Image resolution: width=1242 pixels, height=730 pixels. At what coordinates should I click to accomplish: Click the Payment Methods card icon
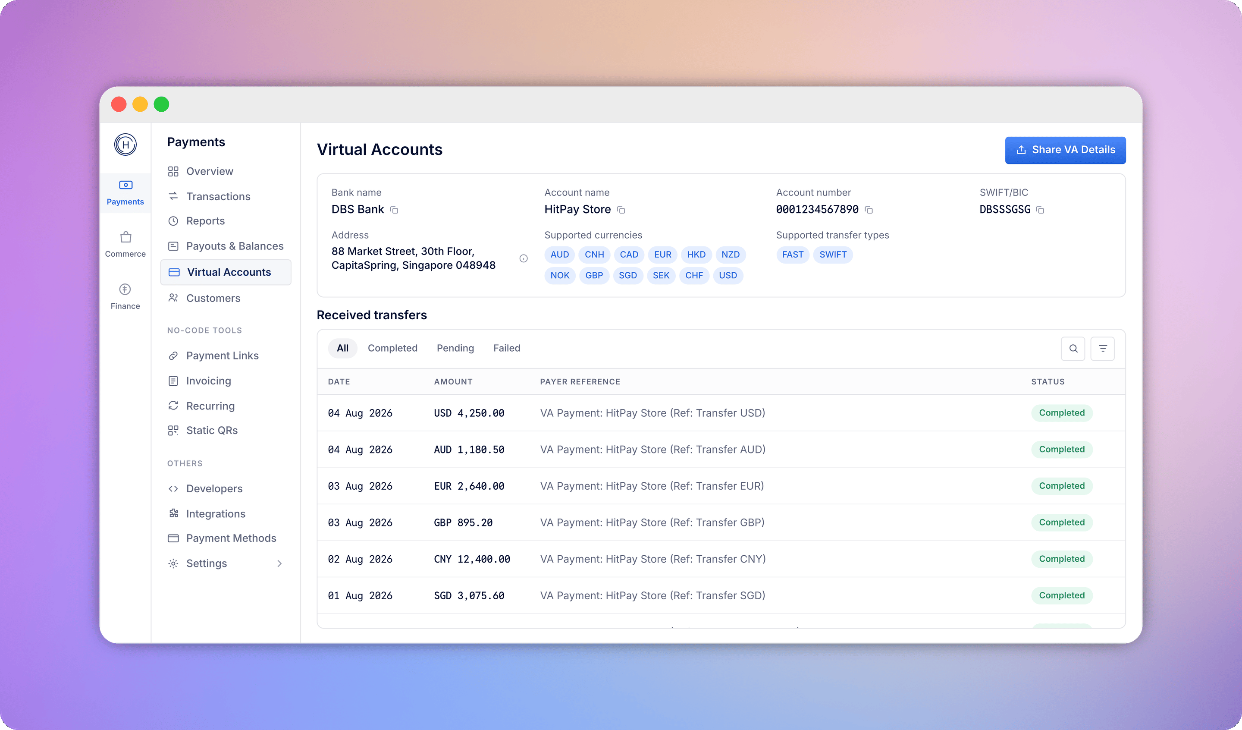coord(173,538)
